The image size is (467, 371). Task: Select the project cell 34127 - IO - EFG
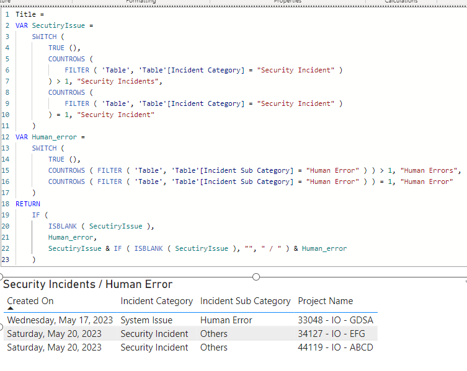click(x=331, y=334)
